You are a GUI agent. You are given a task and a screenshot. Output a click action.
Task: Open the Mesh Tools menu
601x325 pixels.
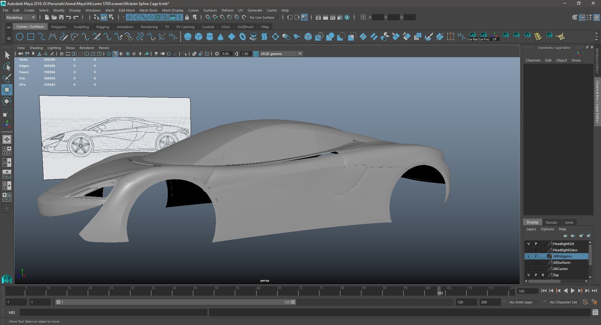[x=148, y=10]
